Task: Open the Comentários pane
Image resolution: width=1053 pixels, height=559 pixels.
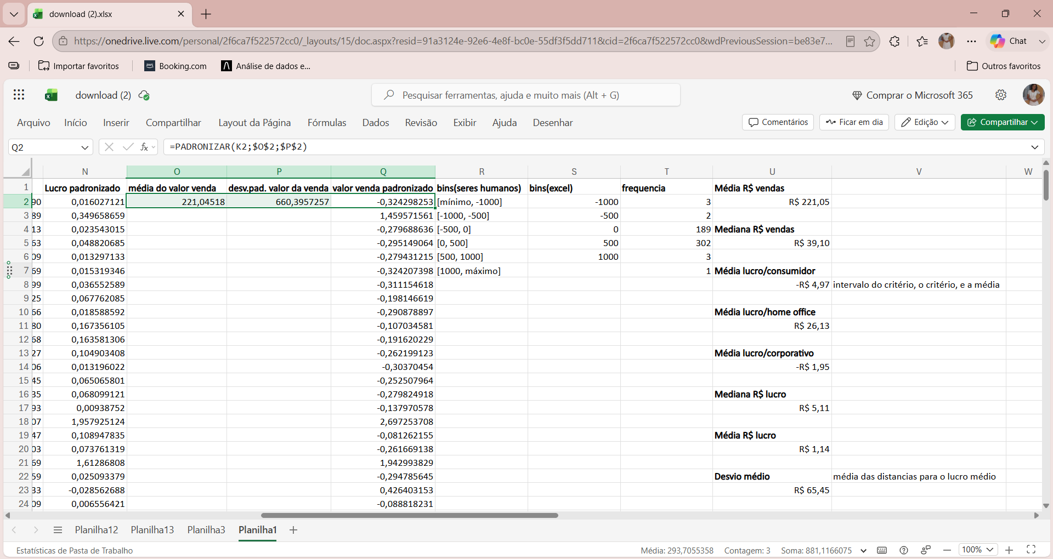Action: click(x=778, y=122)
